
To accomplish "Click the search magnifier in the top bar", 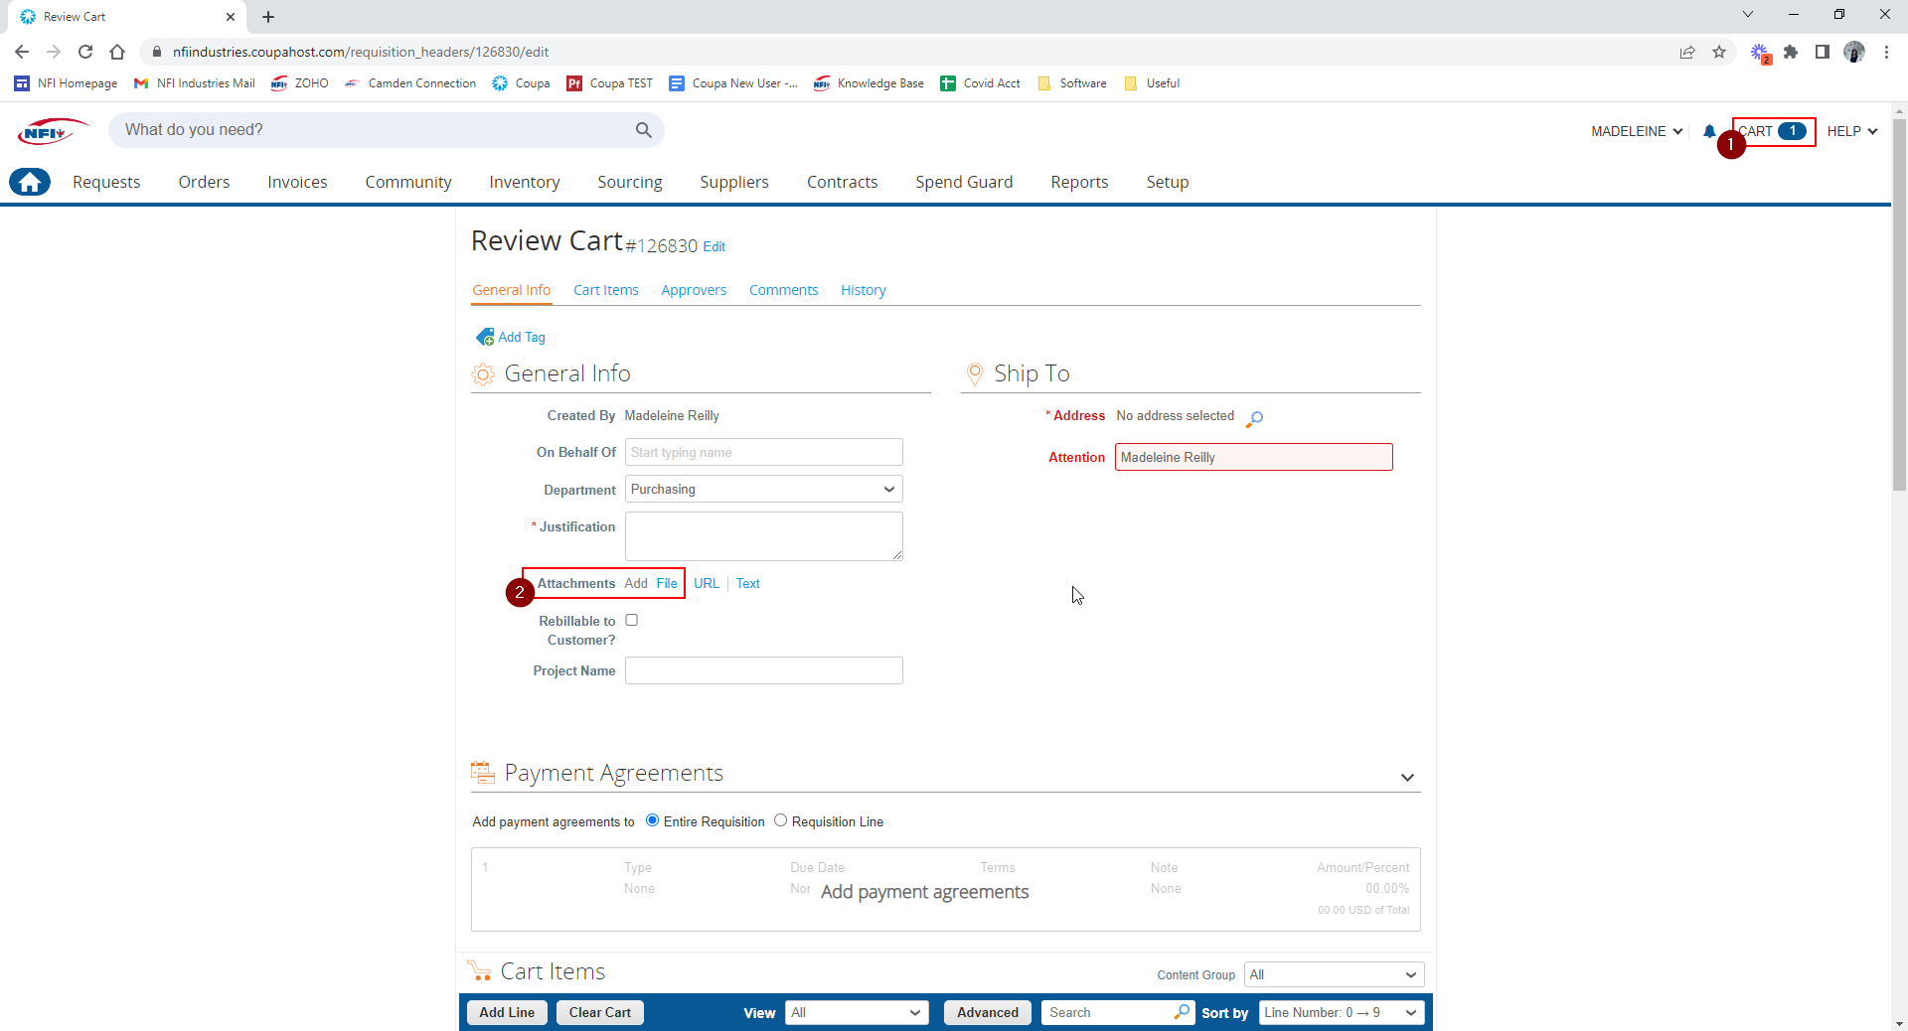I will click(644, 130).
